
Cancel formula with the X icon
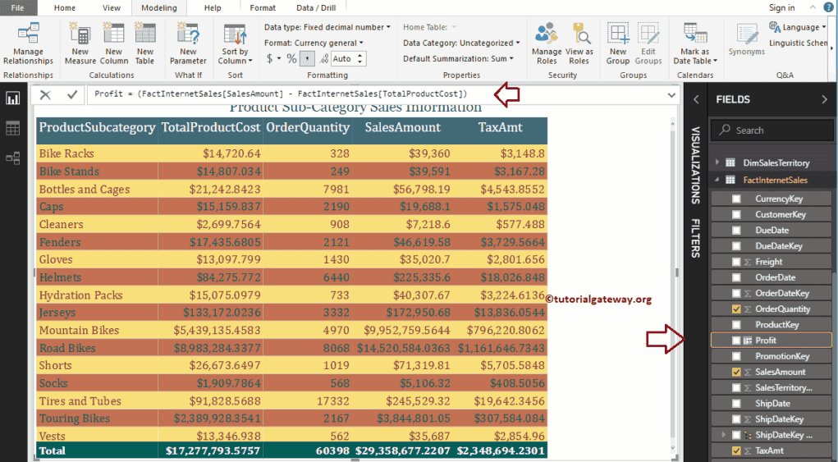click(45, 94)
